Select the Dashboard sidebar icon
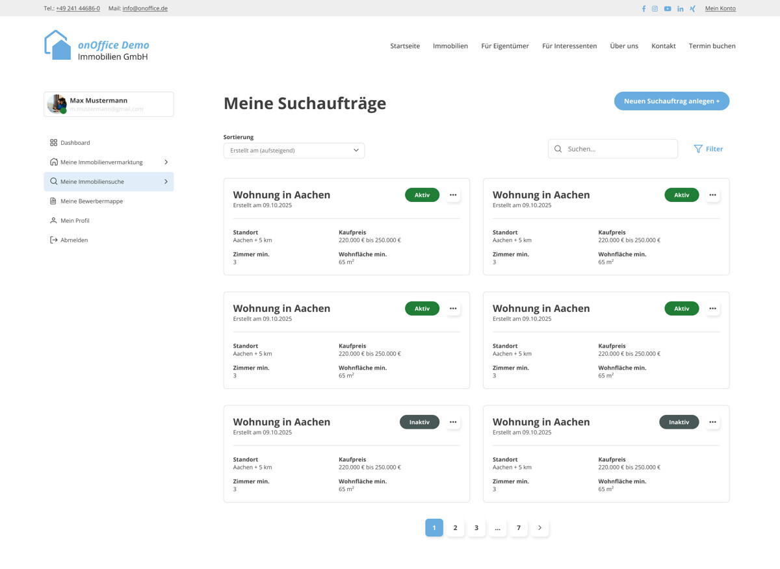780x569 pixels. (x=53, y=142)
